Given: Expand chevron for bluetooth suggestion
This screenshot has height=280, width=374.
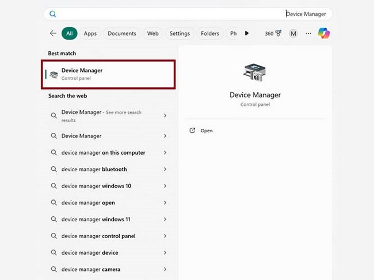Looking at the screenshot, I should (165, 169).
